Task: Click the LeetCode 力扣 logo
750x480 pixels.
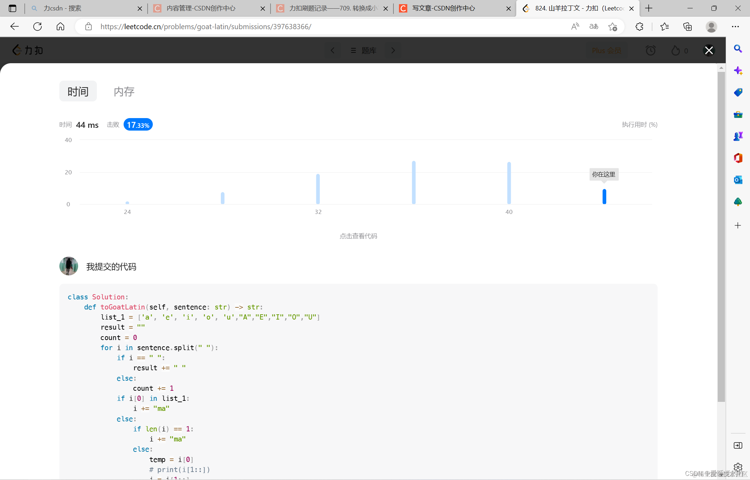Action: click(x=28, y=50)
